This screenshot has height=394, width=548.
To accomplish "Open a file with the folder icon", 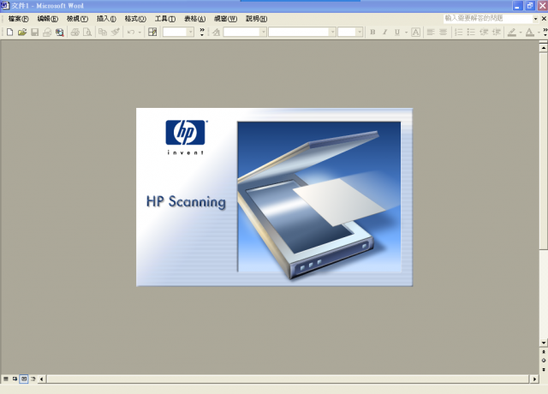I will click(22, 33).
